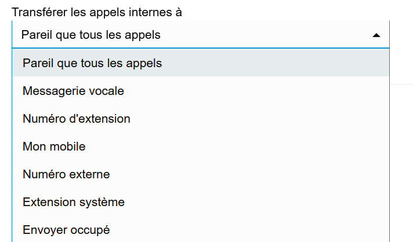Screen dimensions: 413x242
Task: Route internal calls to my mobile
Action: click(x=54, y=146)
